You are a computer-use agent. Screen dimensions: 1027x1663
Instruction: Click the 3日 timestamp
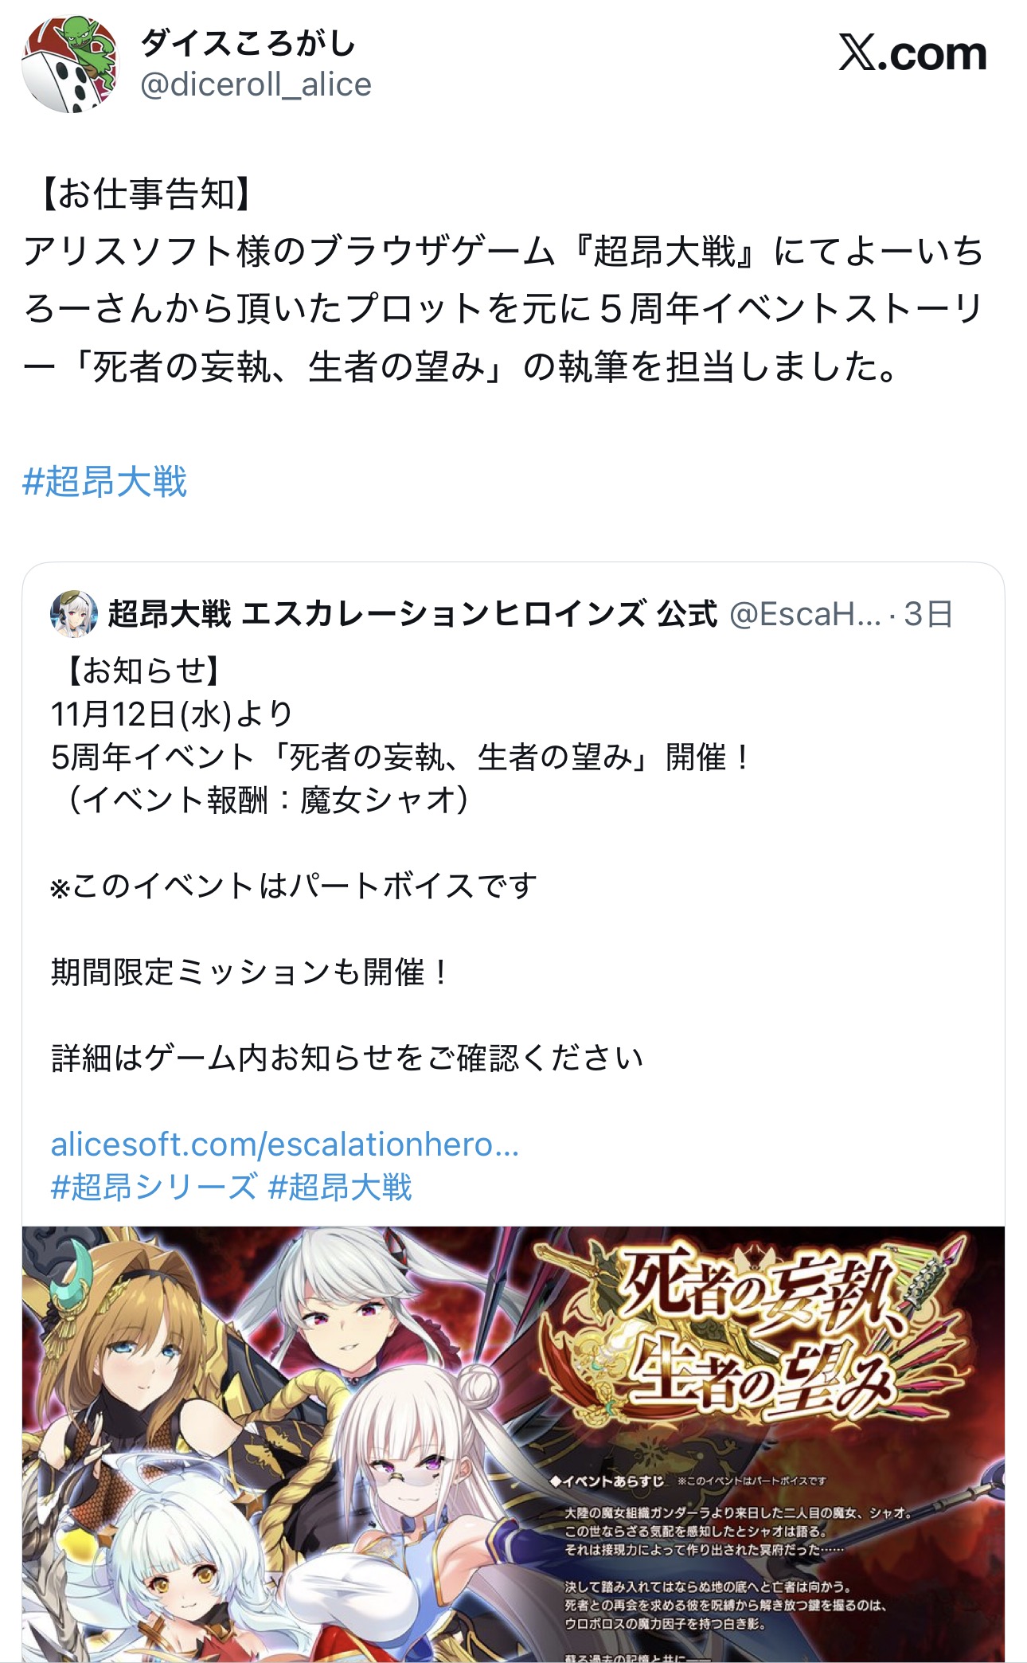tap(928, 614)
